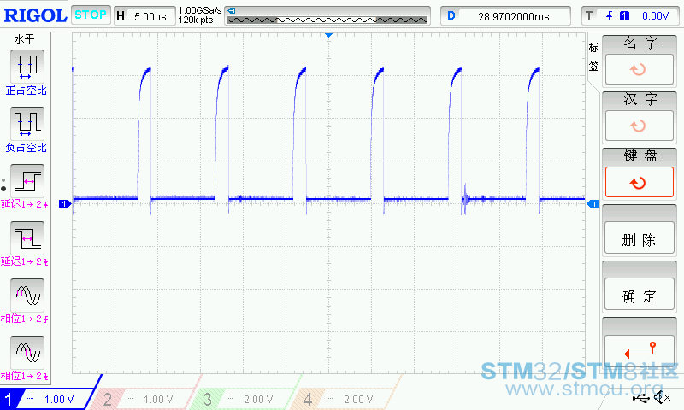Click the channel 1 ground level marker
This screenshot has height=410, width=684.
(65, 203)
